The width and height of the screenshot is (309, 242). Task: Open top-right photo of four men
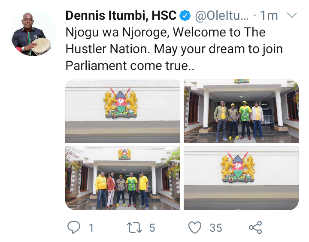point(241,111)
